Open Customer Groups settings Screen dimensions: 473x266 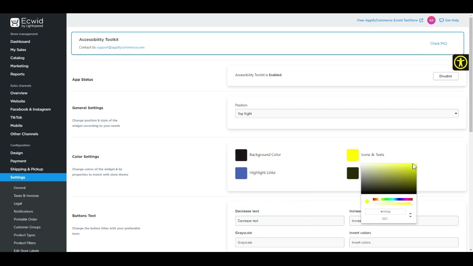tap(27, 227)
